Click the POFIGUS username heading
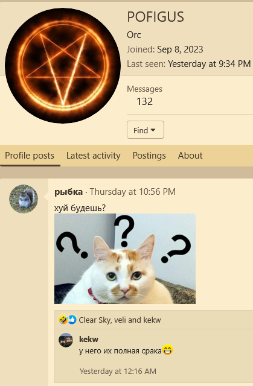 155,17
